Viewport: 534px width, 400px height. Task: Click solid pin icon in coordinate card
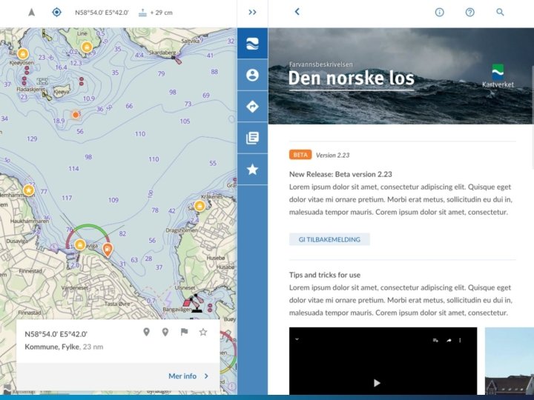pos(146,332)
